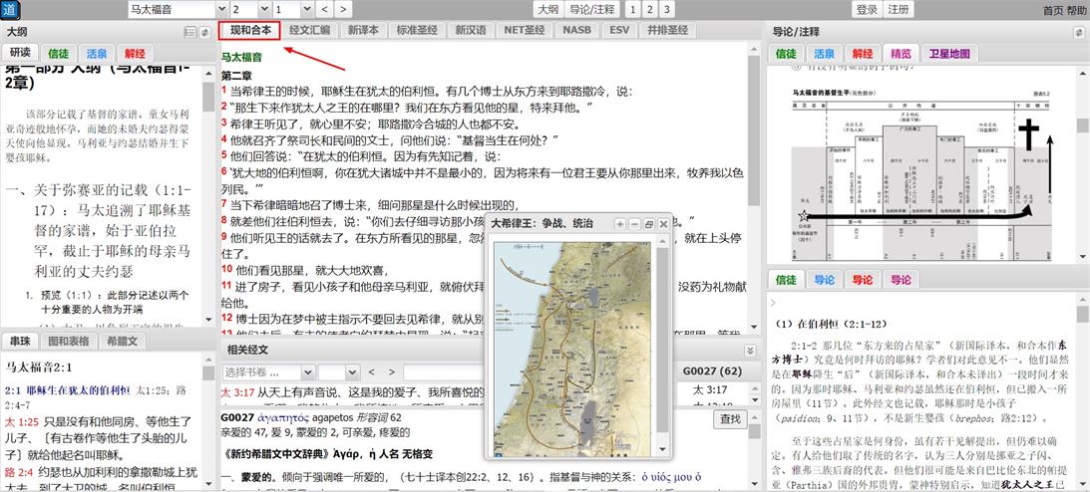This screenshot has height=492, width=1090.
Task: Maximize the 大希律王 map popup
Action: [649, 225]
